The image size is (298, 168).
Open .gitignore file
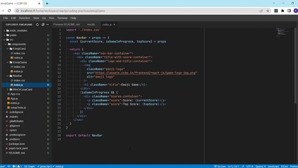click(14, 126)
